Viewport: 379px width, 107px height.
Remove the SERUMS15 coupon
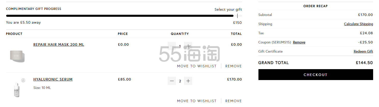(299, 42)
